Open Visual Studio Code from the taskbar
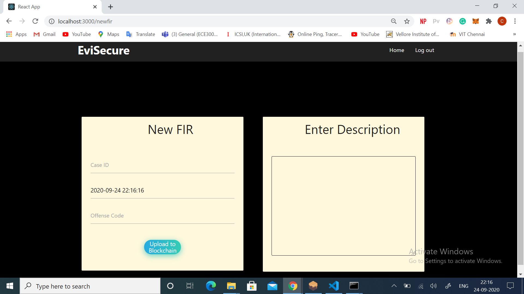 334,286
